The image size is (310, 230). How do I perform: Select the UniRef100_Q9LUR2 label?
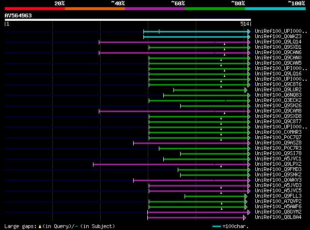pos(278,90)
